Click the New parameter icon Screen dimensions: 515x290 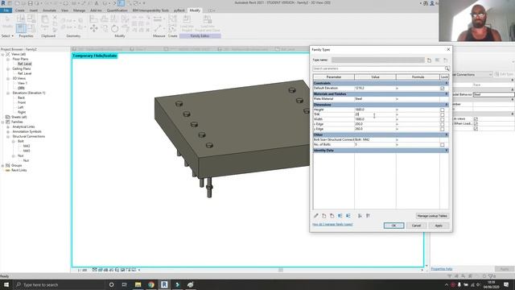(324, 216)
